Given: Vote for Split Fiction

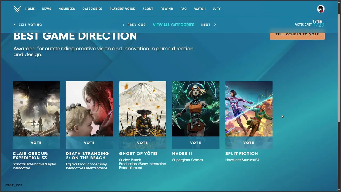Looking at the screenshot, I should 249,143.
